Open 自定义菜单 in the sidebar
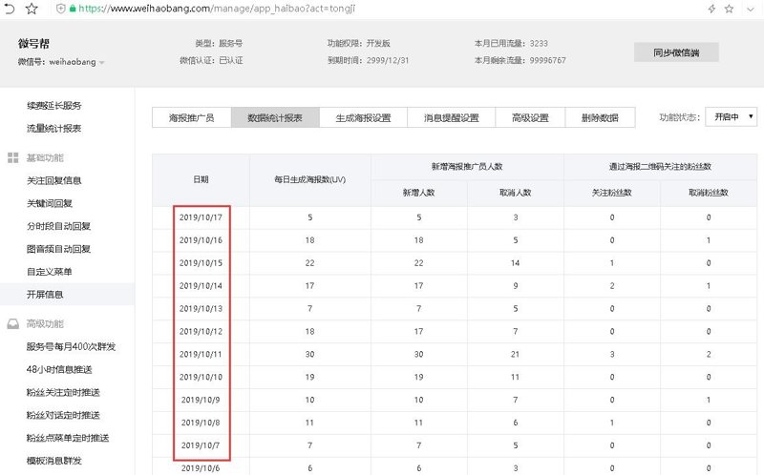The height and width of the screenshot is (475, 764). 50,272
